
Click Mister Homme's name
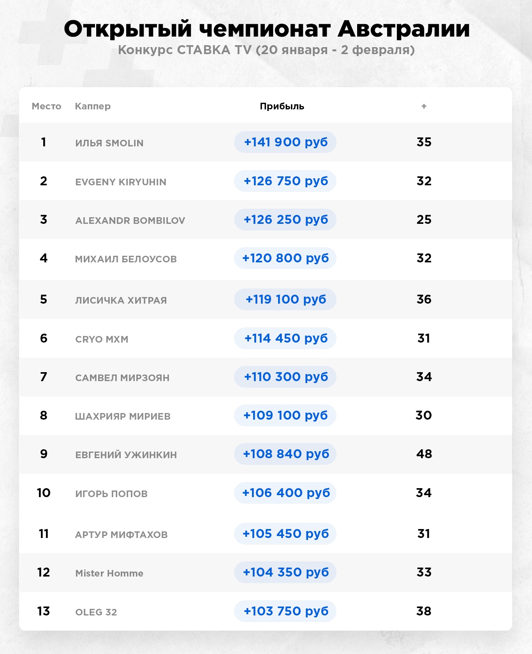109,573
